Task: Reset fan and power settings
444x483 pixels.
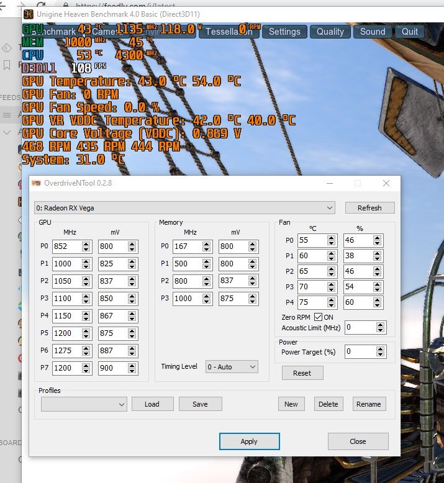Action: pyautogui.click(x=302, y=373)
